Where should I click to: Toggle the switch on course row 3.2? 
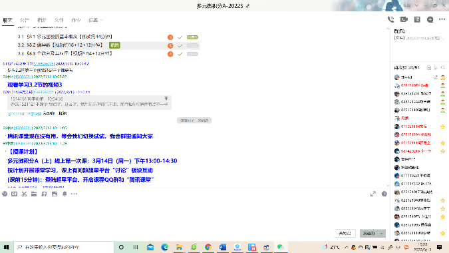tap(192, 45)
